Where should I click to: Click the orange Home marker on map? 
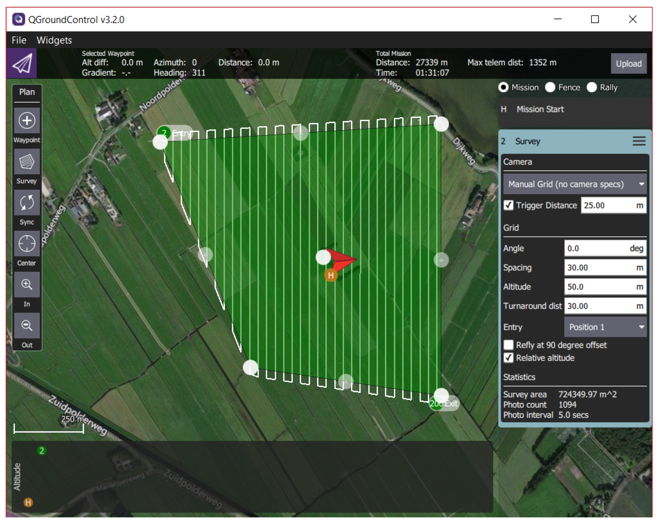[x=330, y=275]
